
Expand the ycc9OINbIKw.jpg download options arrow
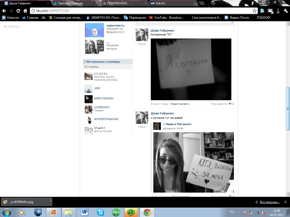[51, 202]
